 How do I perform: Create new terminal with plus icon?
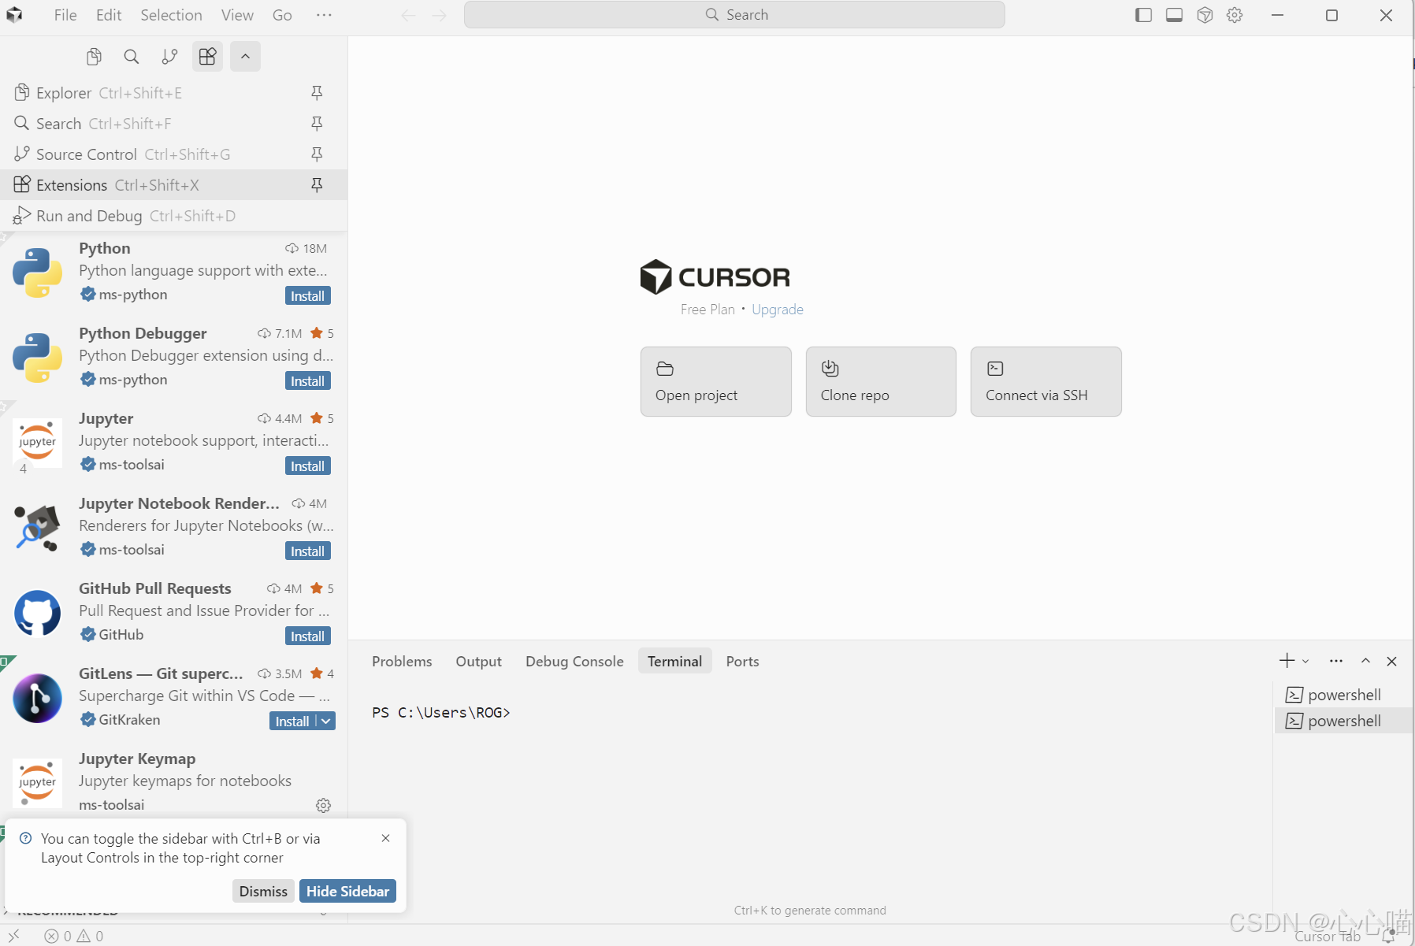point(1287,661)
